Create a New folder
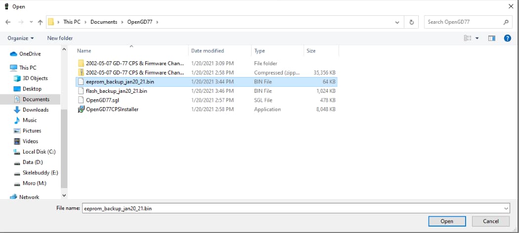The height and width of the screenshot is (233, 519). (60, 39)
